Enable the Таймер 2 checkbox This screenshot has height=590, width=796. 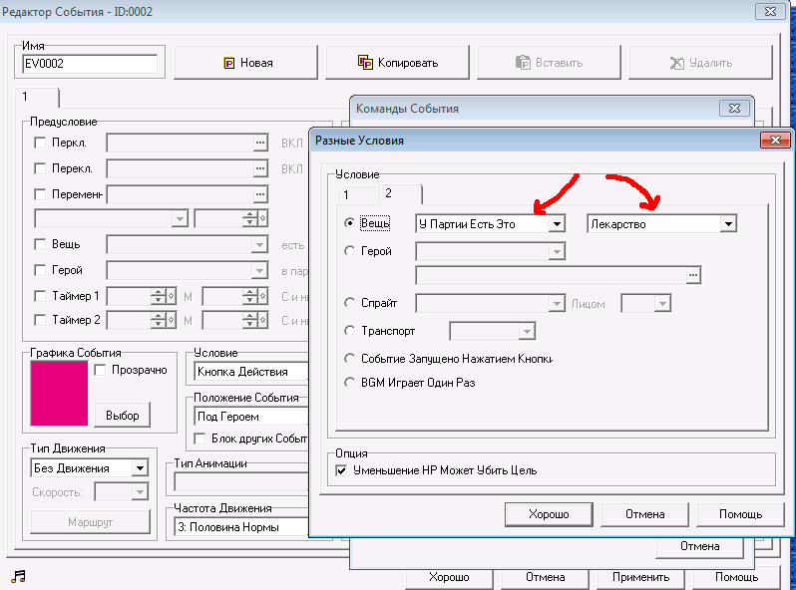(40, 320)
